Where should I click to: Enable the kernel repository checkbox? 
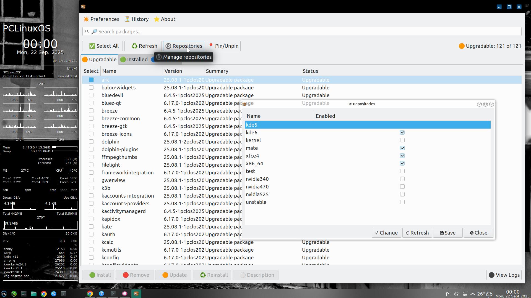(x=402, y=140)
